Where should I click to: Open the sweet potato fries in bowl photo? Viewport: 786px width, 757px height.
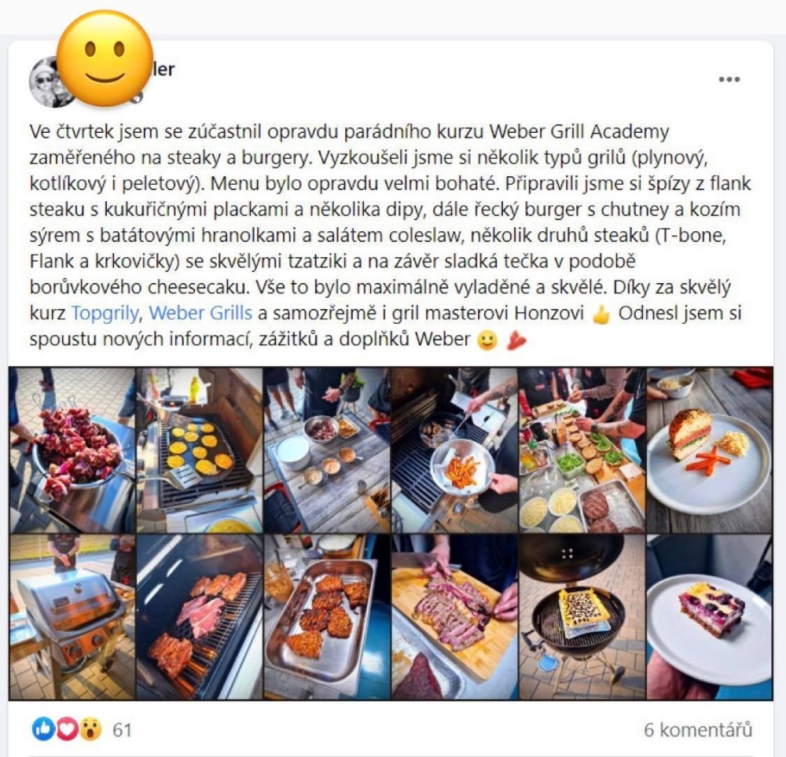(454, 450)
